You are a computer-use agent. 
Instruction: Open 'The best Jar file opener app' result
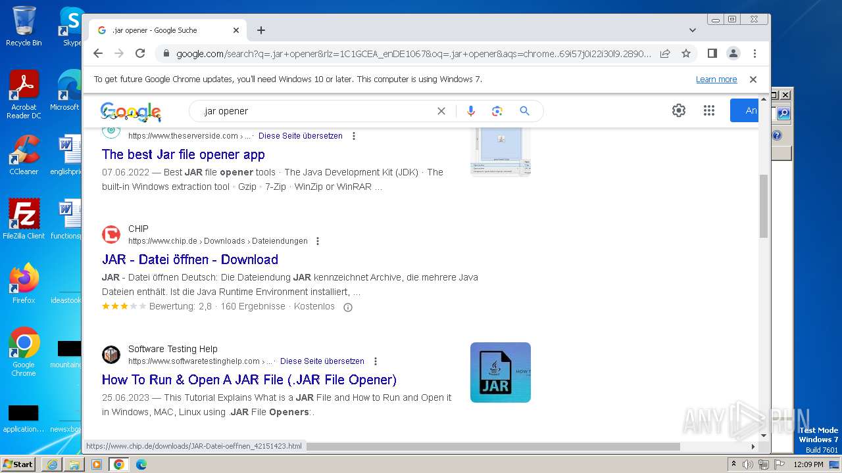pyautogui.click(x=184, y=154)
